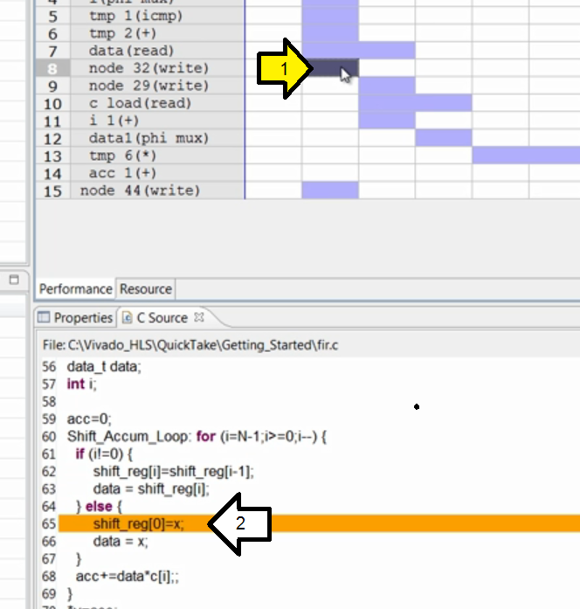Select the i_1(+) operation row

114,121
